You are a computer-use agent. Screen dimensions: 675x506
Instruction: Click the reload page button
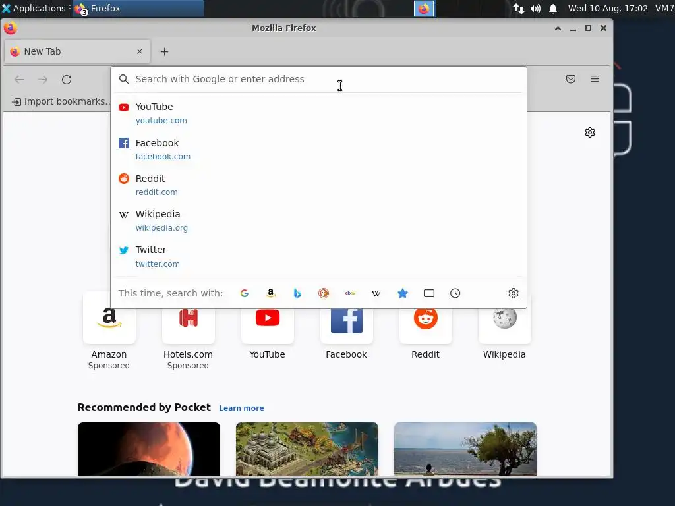pyautogui.click(x=67, y=80)
